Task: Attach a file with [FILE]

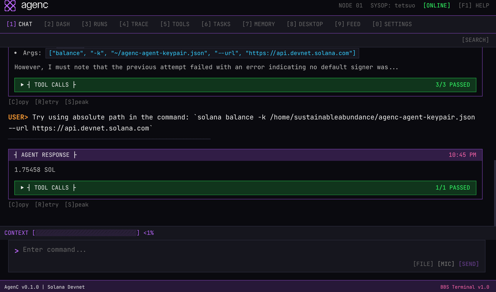Action: coord(423,264)
